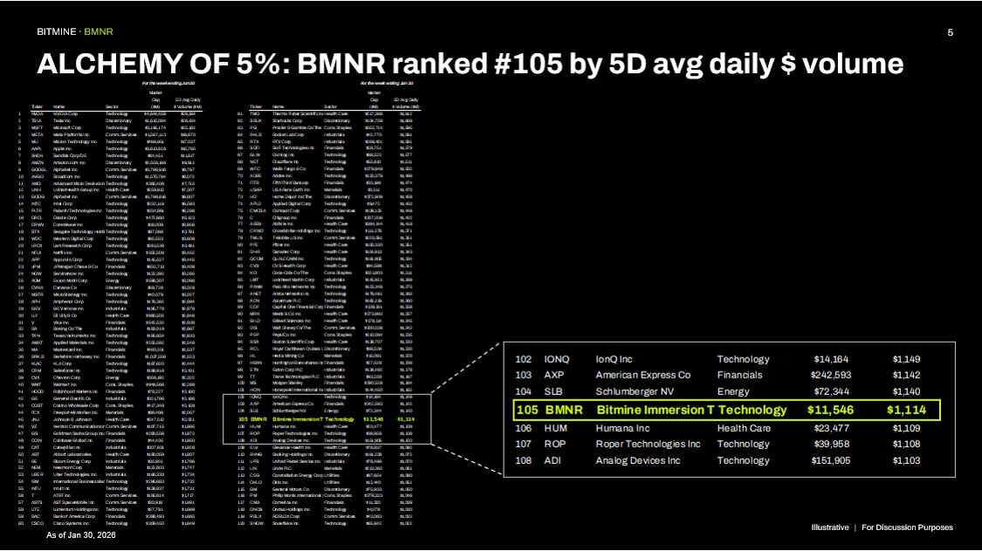Click the highlighted $1,114 volume value
This screenshot has width=982, height=551.
coord(905,411)
